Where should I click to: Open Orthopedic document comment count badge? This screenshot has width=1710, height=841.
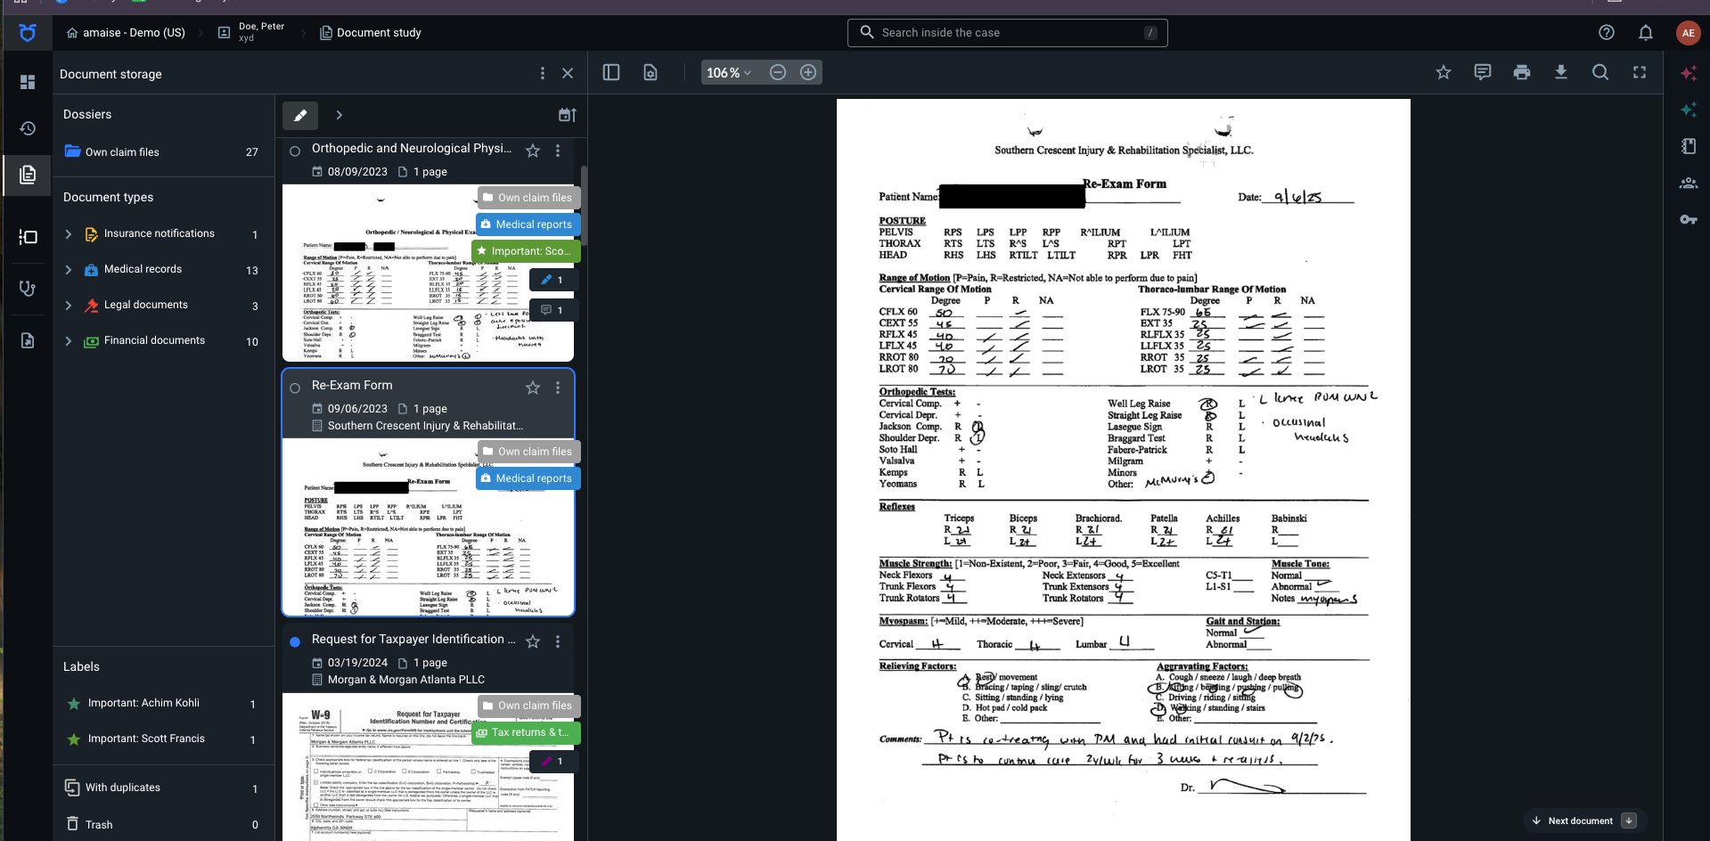(x=553, y=311)
